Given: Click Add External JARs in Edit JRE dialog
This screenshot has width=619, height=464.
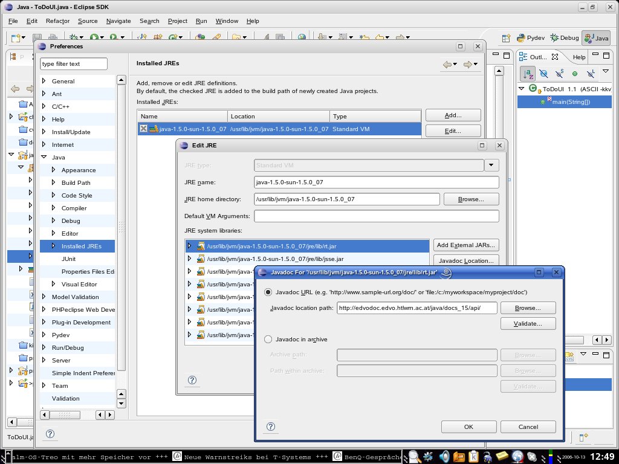Looking at the screenshot, I should pos(465,245).
